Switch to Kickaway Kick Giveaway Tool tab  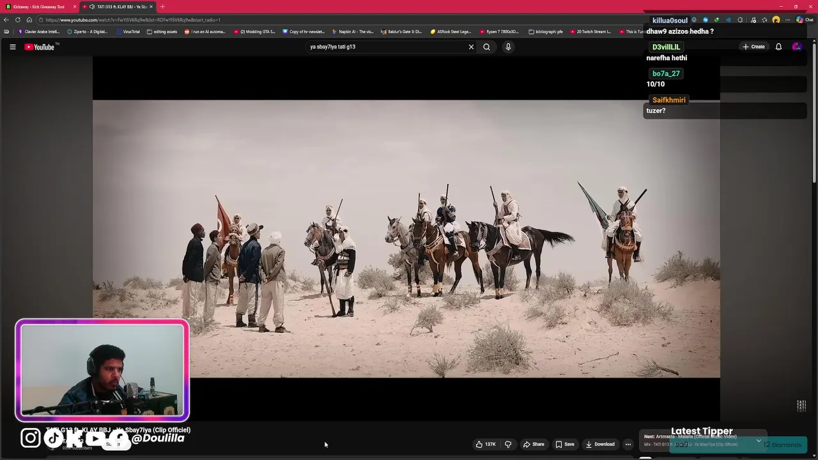(38, 6)
